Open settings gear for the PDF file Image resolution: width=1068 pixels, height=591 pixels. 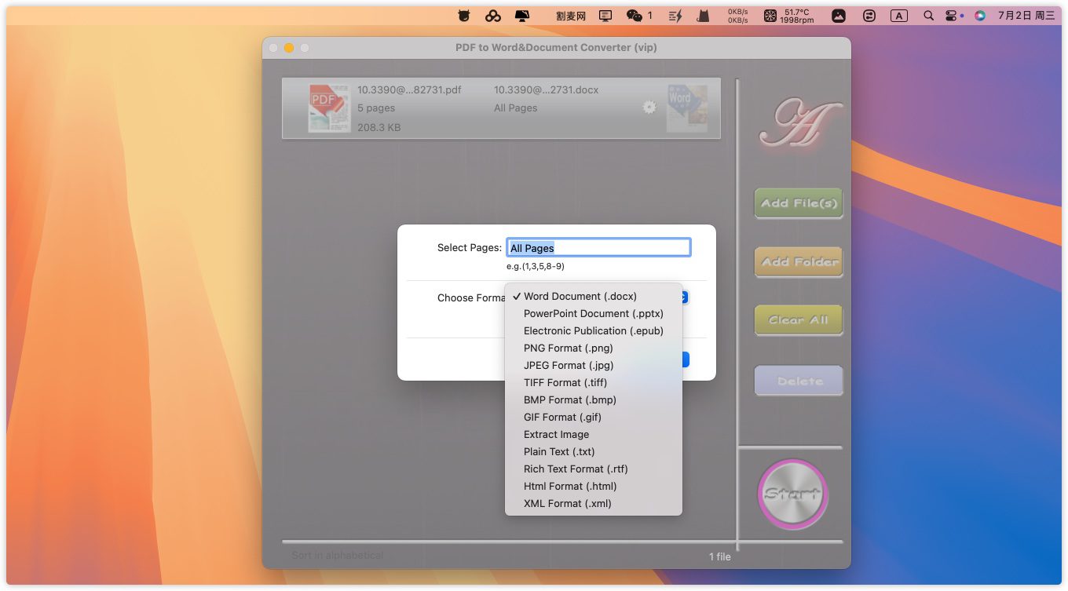coord(649,108)
